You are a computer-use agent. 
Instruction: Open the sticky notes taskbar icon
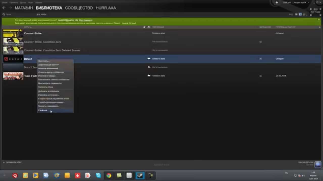click(x=119, y=175)
